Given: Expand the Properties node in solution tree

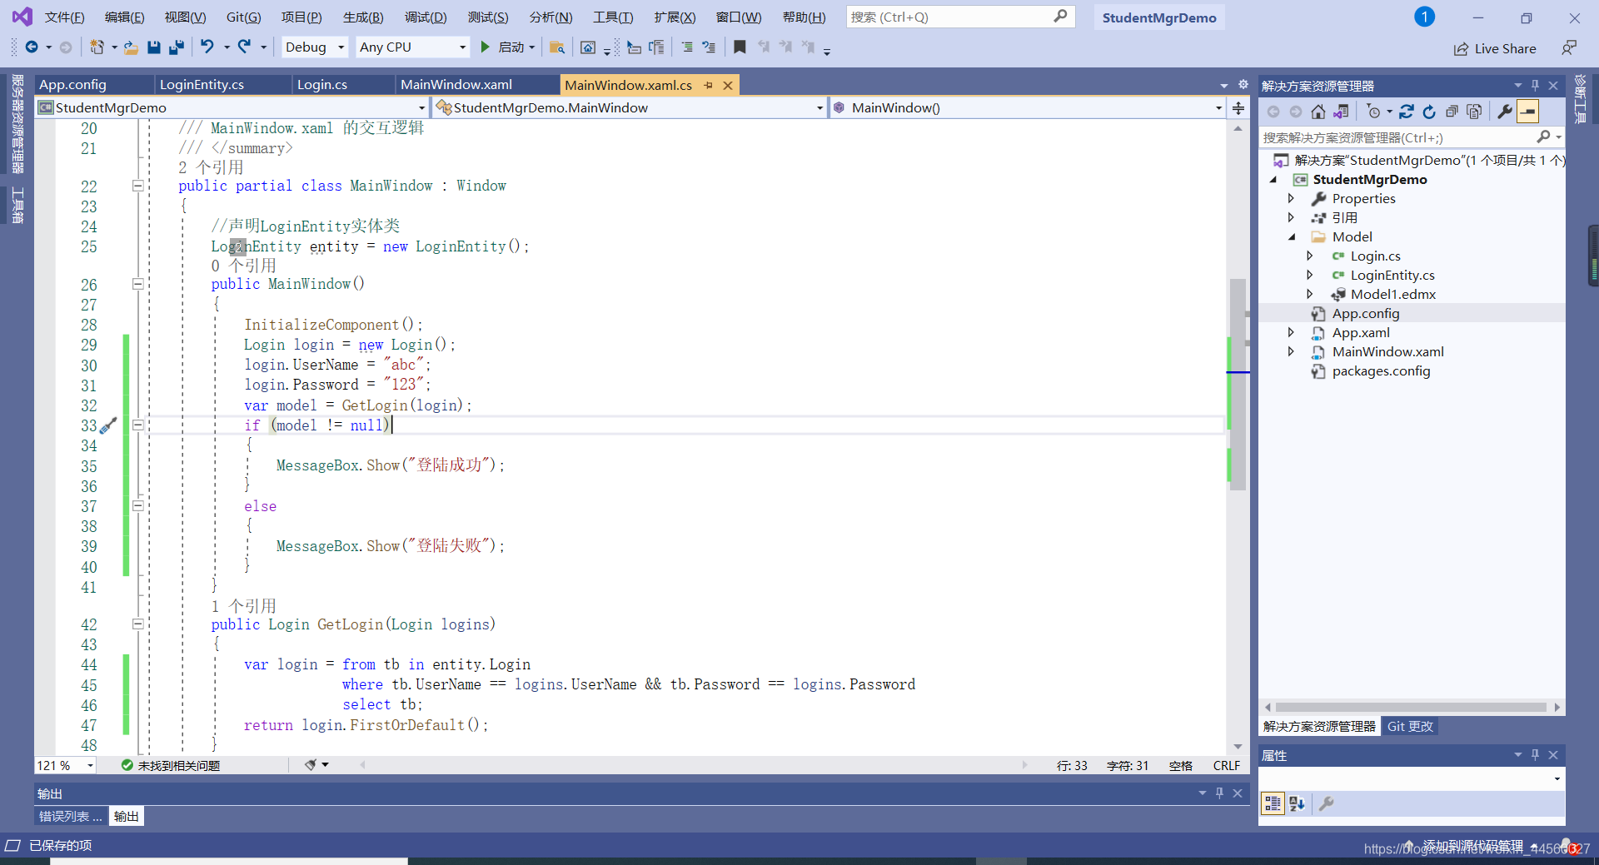Looking at the screenshot, I should (x=1291, y=198).
